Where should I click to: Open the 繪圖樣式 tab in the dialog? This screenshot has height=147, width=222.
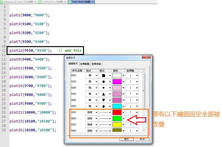click(x=73, y=64)
